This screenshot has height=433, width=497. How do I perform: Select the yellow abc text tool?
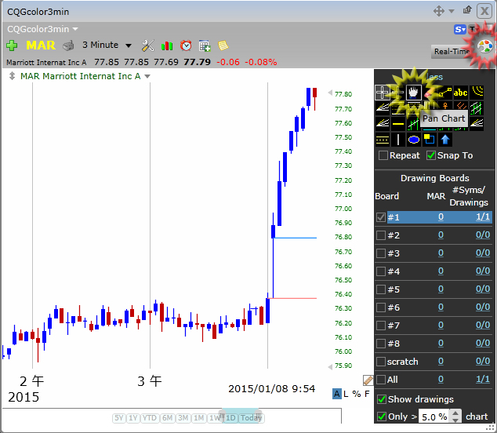[x=461, y=93]
